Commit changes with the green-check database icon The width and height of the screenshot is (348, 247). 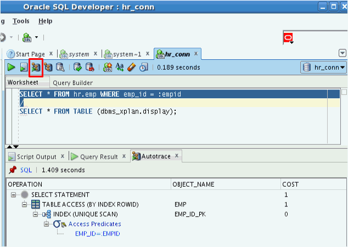click(x=77, y=67)
